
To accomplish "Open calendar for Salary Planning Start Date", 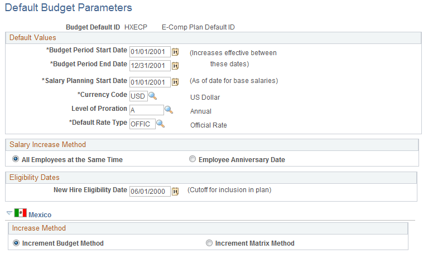I will tap(175, 82).
